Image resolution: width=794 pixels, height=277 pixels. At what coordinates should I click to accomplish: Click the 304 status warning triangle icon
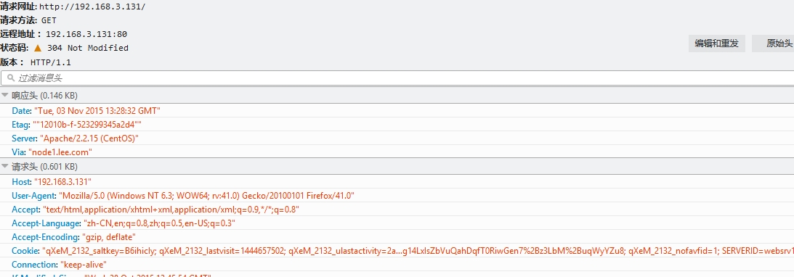coord(38,48)
